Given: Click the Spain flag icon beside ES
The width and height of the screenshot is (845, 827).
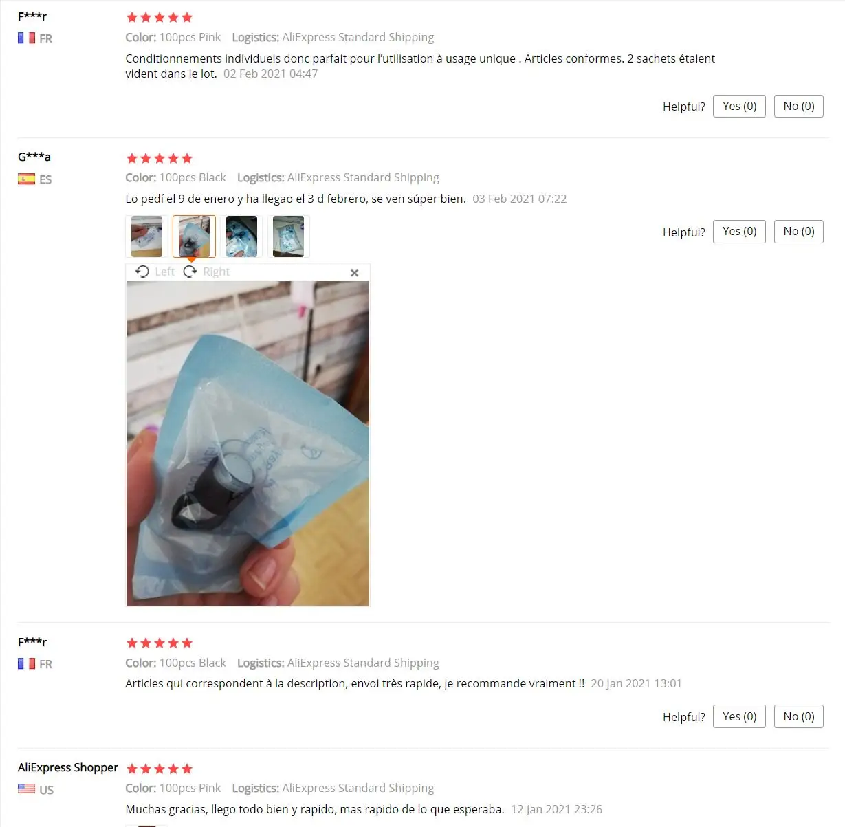Looking at the screenshot, I should pos(26,179).
